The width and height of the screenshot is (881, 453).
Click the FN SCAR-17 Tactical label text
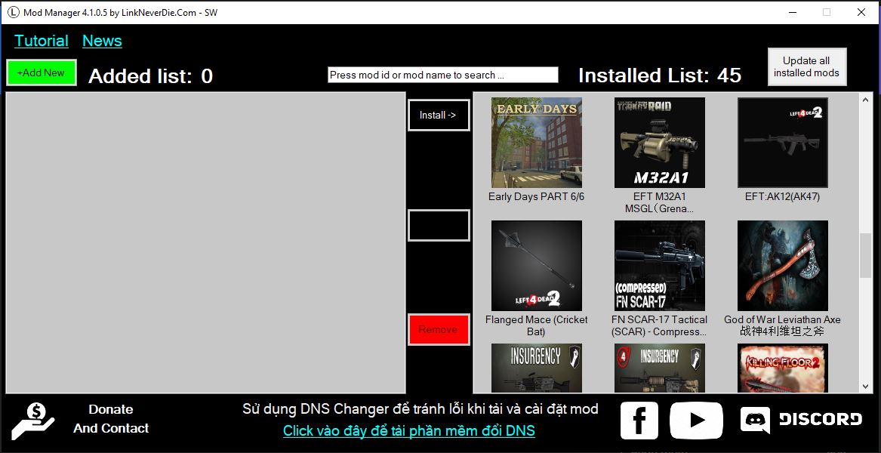(x=660, y=325)
